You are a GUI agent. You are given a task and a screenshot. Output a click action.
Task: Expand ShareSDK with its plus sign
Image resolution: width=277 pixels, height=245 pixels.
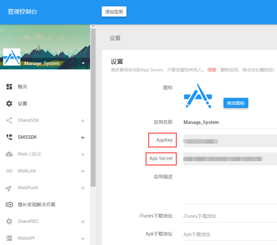pyautogui.click(x=83, y=120)
